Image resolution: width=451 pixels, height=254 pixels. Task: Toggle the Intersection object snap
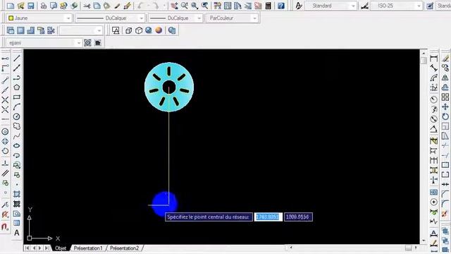pyautogui.click(x=5, y=100)
